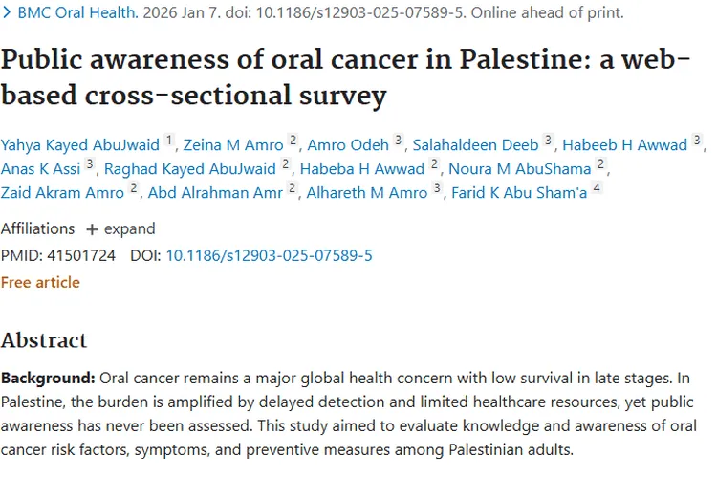
Task: Select author Alhareth M Amro
Action: tap(367, 193)
